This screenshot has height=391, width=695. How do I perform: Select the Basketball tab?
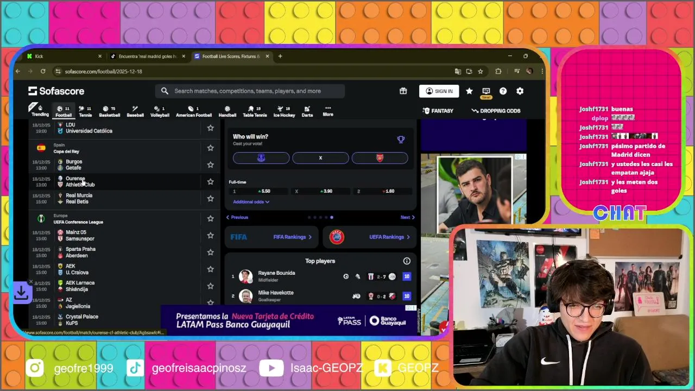click(109, 111)
